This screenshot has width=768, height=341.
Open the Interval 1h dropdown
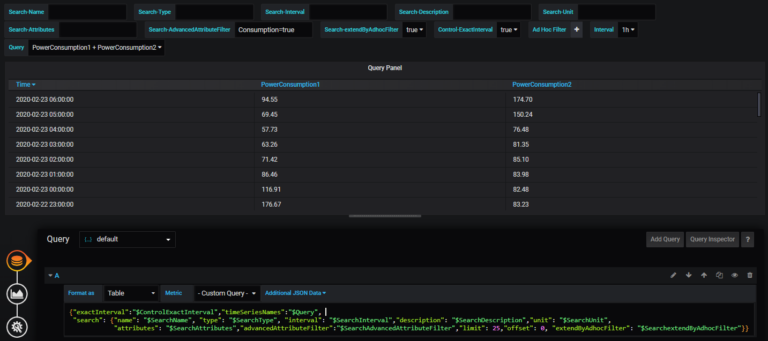click(628, 30)
